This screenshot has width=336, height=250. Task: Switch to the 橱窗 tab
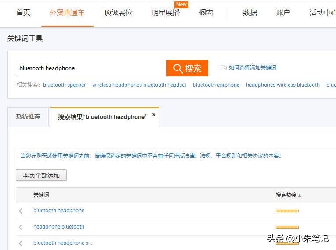tap(206, 12)
